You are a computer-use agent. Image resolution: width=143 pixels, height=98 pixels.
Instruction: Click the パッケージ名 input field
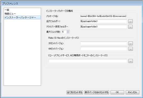[104, 16]
